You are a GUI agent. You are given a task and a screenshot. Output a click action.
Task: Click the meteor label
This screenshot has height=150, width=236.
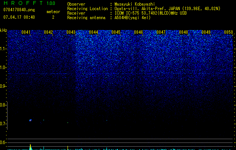pyautogui.click(x=53, y=12)
